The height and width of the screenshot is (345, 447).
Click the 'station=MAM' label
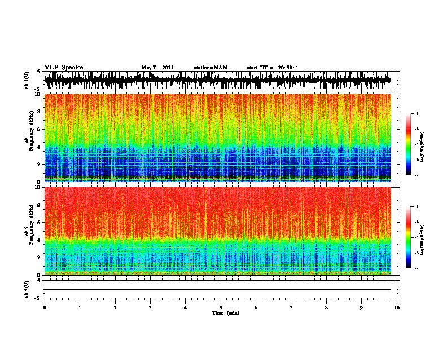click(211, 68)
